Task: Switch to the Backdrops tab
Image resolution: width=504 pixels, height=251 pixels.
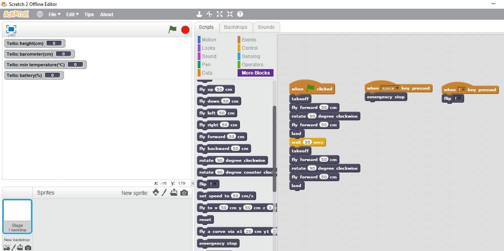Action: [x=236, y=27]
